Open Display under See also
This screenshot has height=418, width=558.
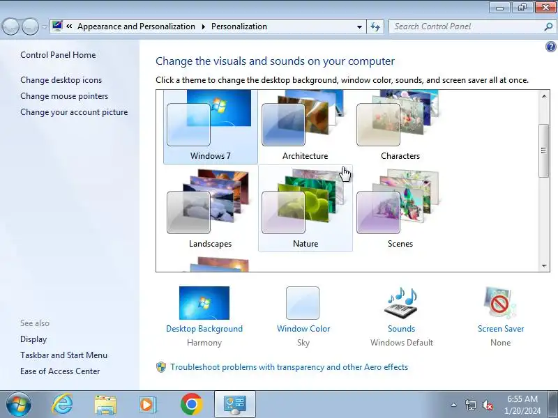[33, 339]
